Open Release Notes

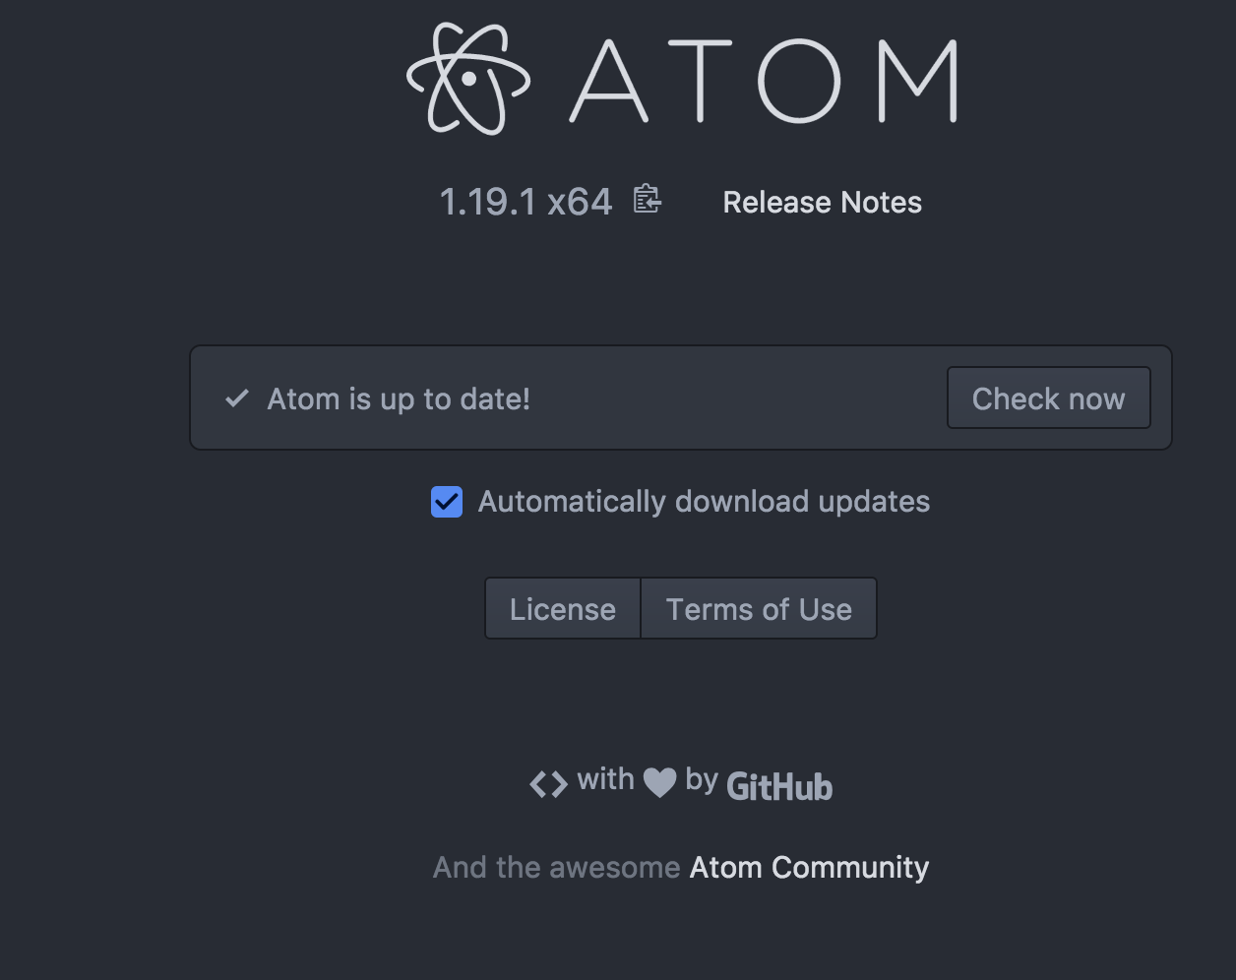(822, 202)
